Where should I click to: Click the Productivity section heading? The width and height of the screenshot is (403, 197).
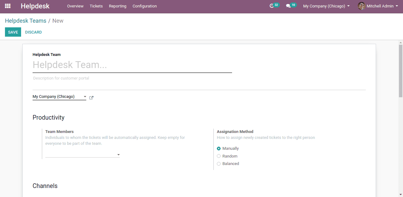(48, 117)
